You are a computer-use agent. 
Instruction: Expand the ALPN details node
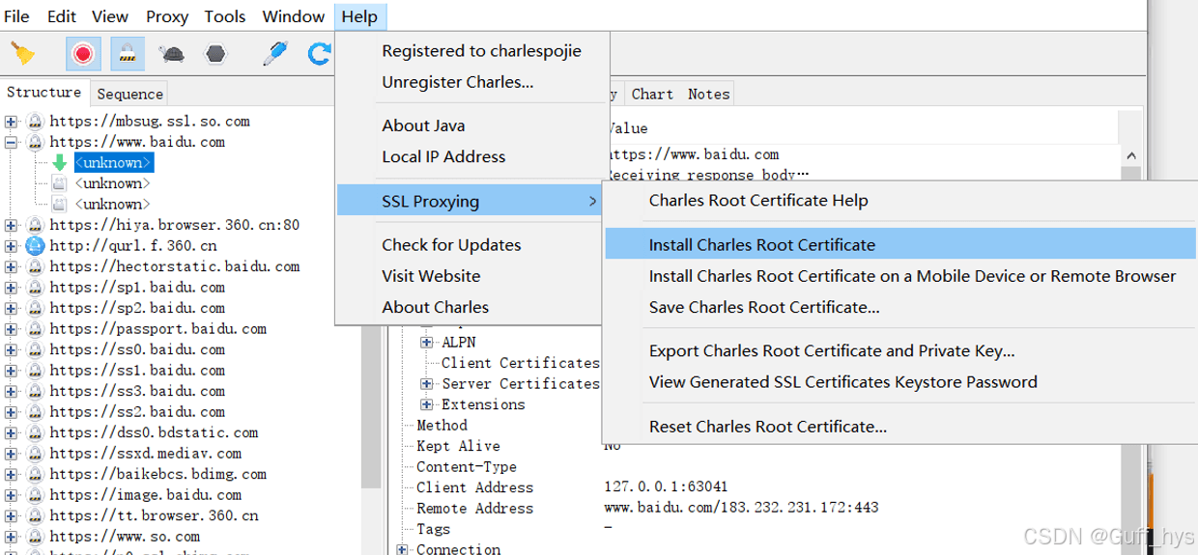click(x=427, y=343)
